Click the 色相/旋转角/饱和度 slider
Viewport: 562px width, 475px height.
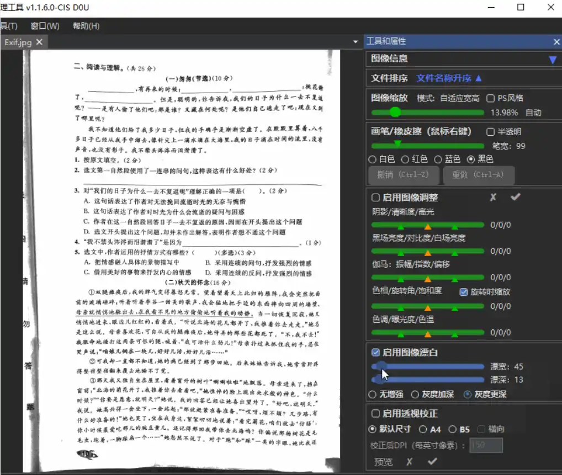tap(428, 307)
